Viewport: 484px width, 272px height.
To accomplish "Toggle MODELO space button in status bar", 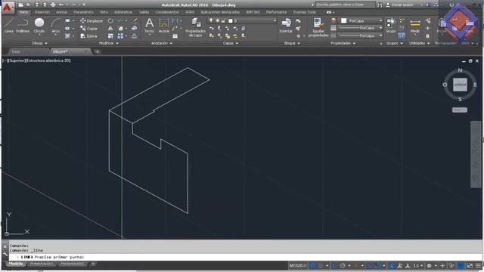I will pyautogui.click(x=298, y=265).
